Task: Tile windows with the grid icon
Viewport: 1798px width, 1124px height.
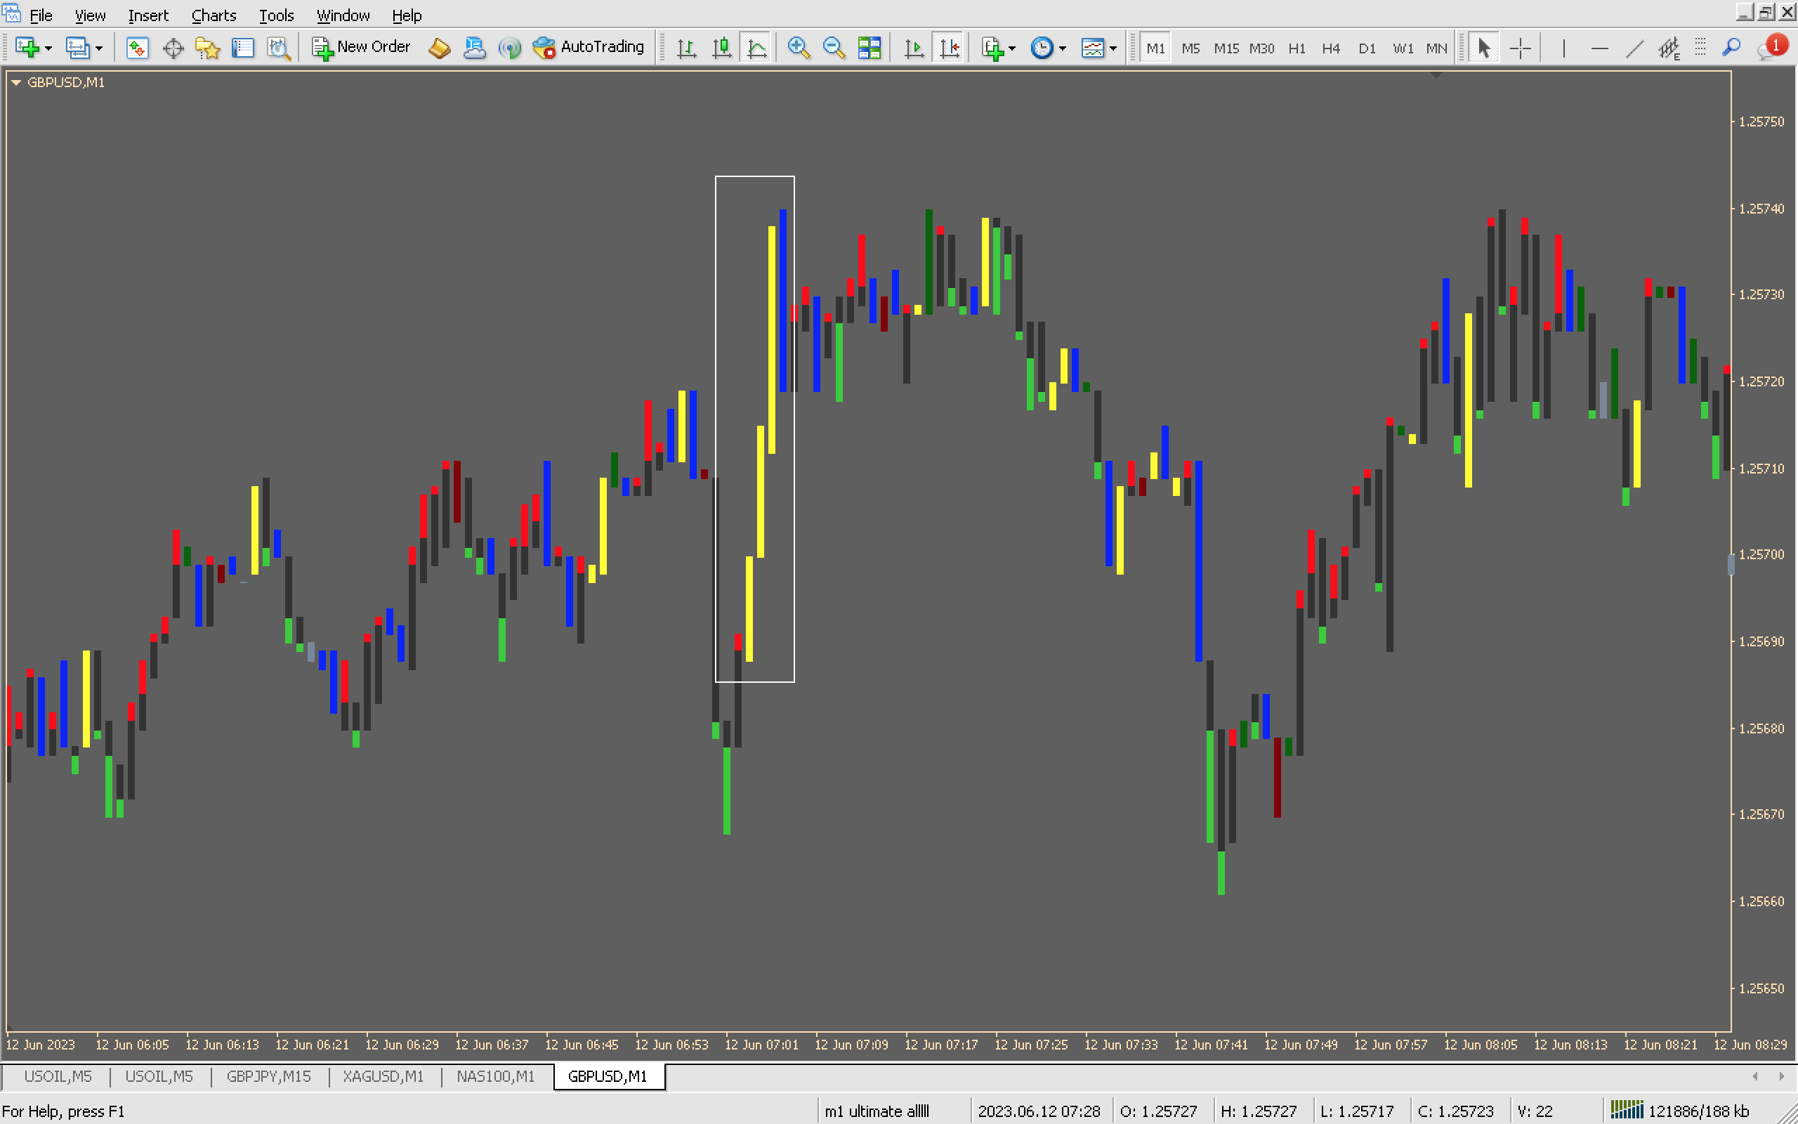Action: tap(869, 48)
